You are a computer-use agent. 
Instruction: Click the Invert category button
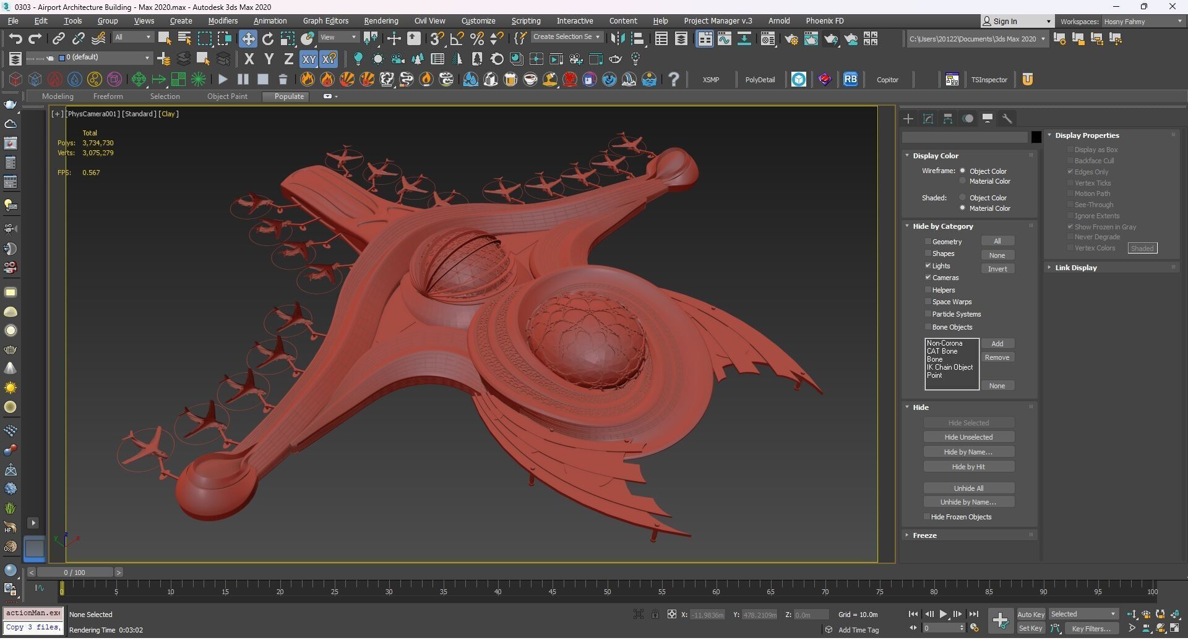[x=997, y=269]
